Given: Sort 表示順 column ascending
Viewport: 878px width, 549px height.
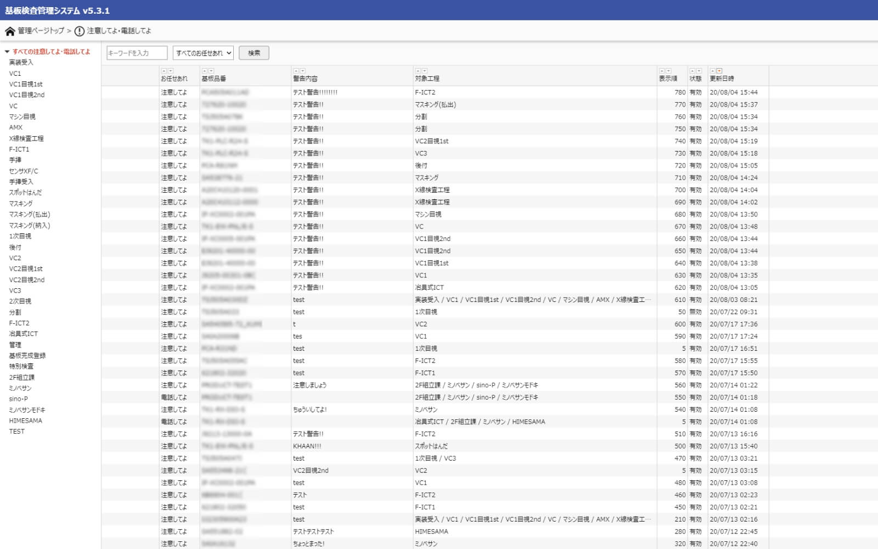Looking at the screenshot, I should coord(662,71).
